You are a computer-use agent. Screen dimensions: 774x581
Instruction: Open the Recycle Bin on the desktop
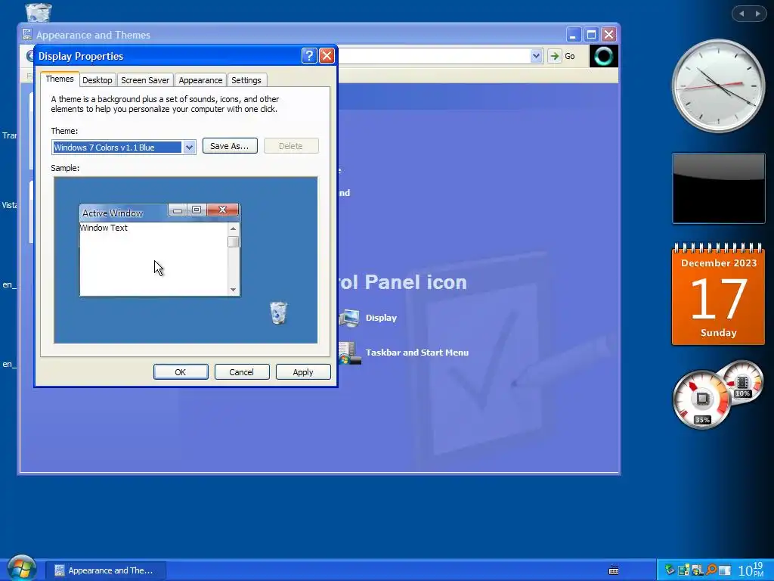coord(38,12)
